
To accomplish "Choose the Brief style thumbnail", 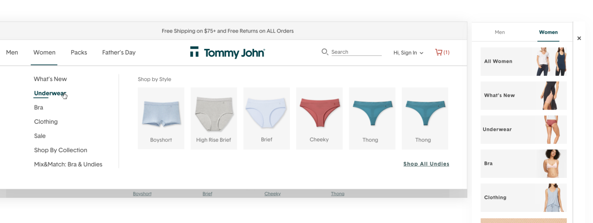I will point(267,118).
